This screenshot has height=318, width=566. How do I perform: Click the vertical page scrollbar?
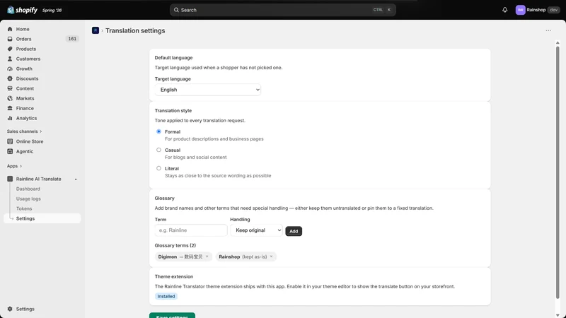coord(558,172)
